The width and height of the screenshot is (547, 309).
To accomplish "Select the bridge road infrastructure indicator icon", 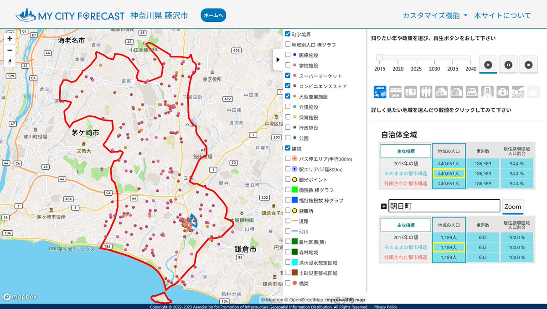I will point(487,92).
